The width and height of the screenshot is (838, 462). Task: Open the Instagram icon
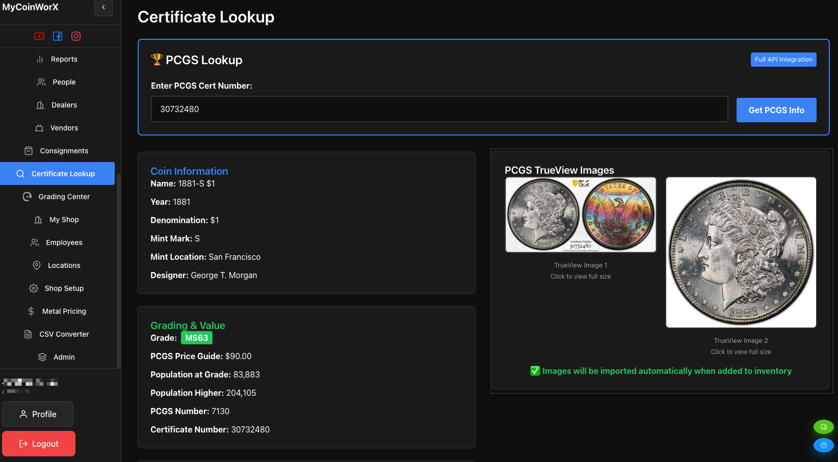coord(76,36)
